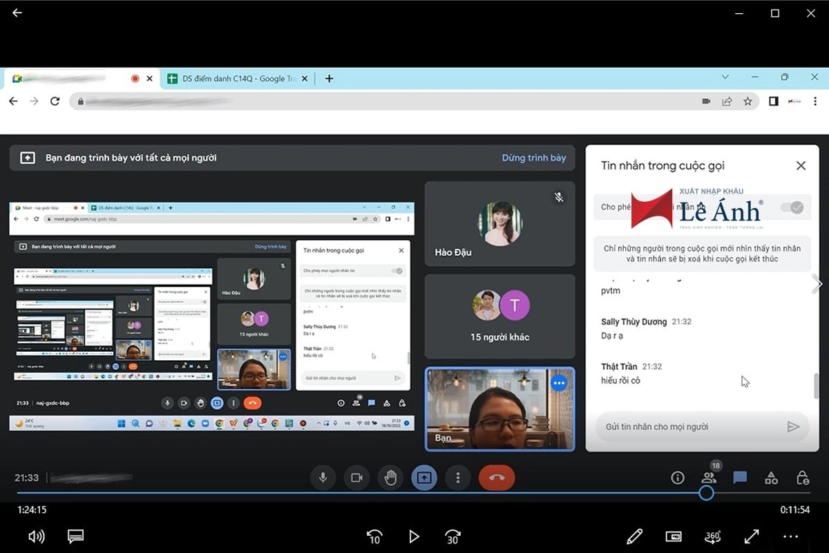This screenshot has width=829, height=553.
Task: Click Dừng trình bày to stop presenting
Action: point(533,158)
